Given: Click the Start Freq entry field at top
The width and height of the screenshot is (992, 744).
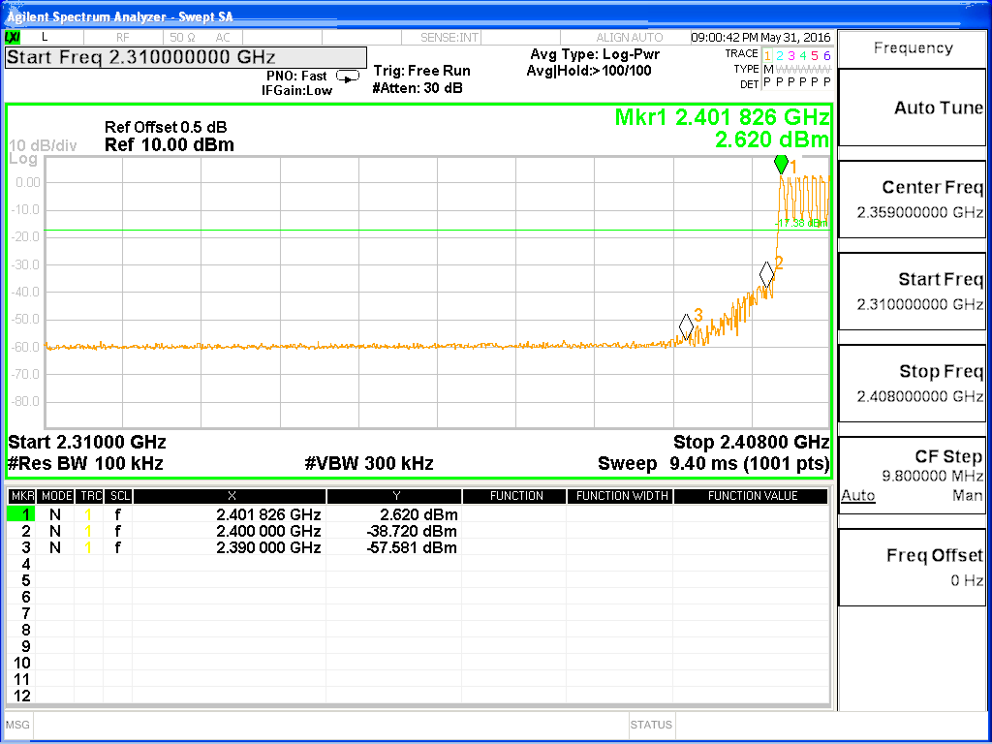Looking at the screenshot, I should (186, 57).
